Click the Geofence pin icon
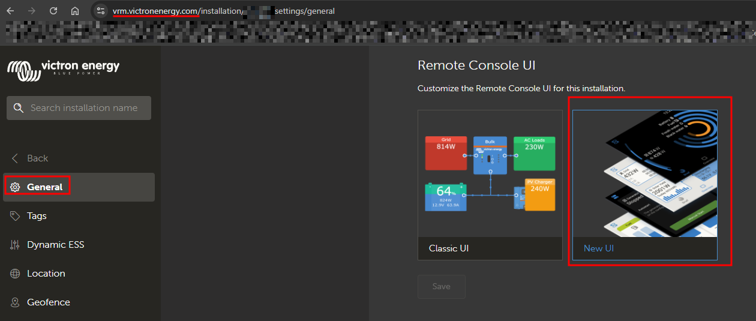 pos(15,302)
